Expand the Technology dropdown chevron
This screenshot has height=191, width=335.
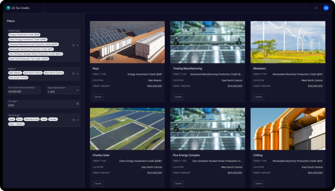[77, 120]
